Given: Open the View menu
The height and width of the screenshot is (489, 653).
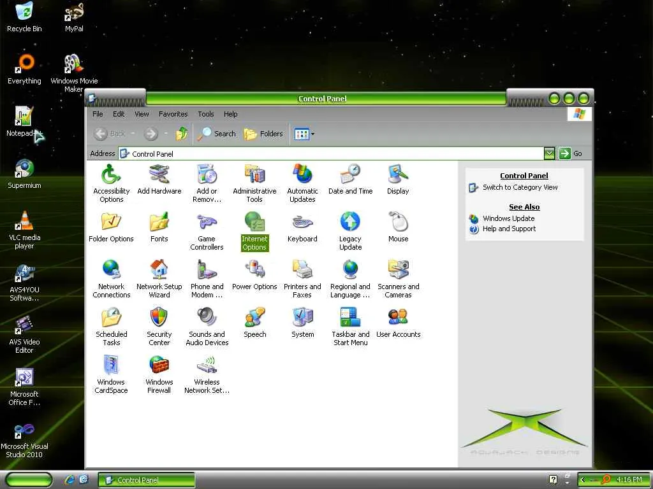Looking at the screenshot, I should pos(142,114).
